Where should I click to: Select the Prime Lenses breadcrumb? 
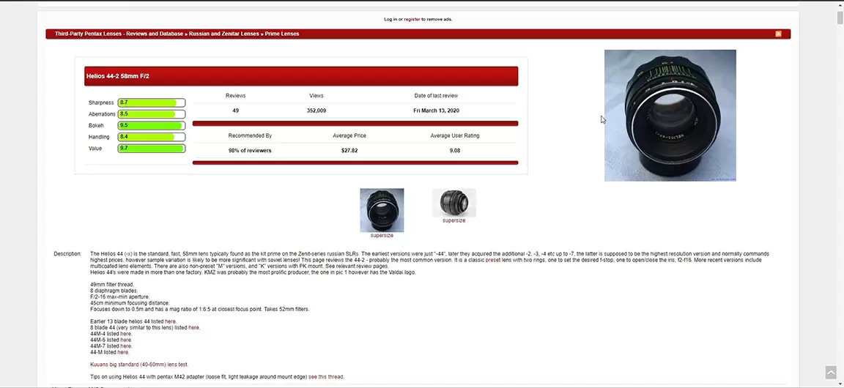coord(282,34)
